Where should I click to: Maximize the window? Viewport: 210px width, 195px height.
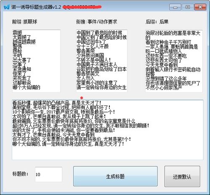point(188,7)
